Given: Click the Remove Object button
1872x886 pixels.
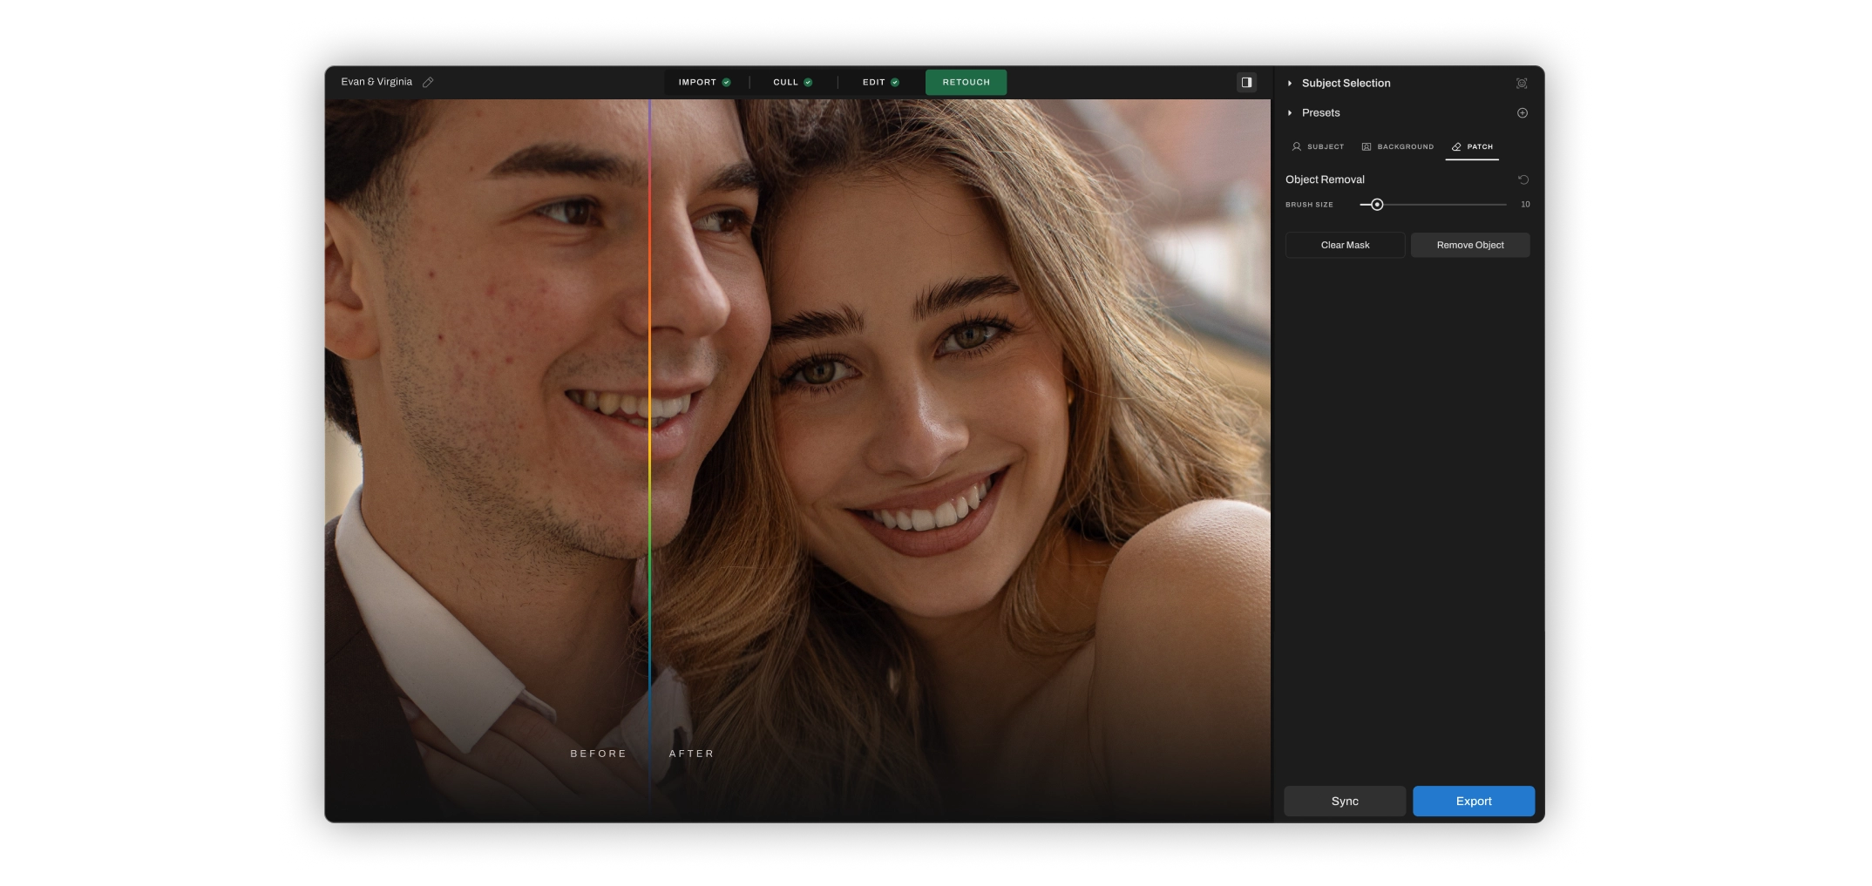Looking at the screenshot, I should (1469, 246).
